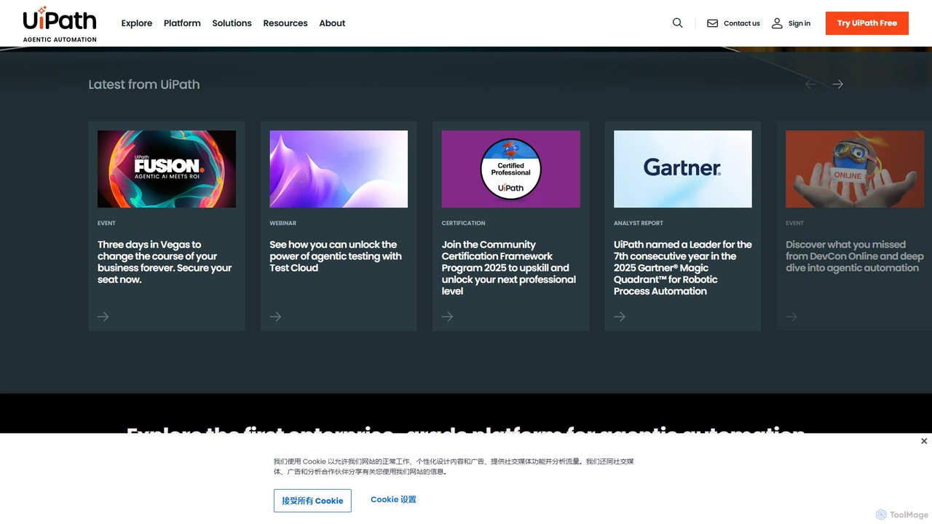The width and height of the screenshot is (932, 524).
Task: Click arrow on Certification Framework card
Action: (448, 317)
